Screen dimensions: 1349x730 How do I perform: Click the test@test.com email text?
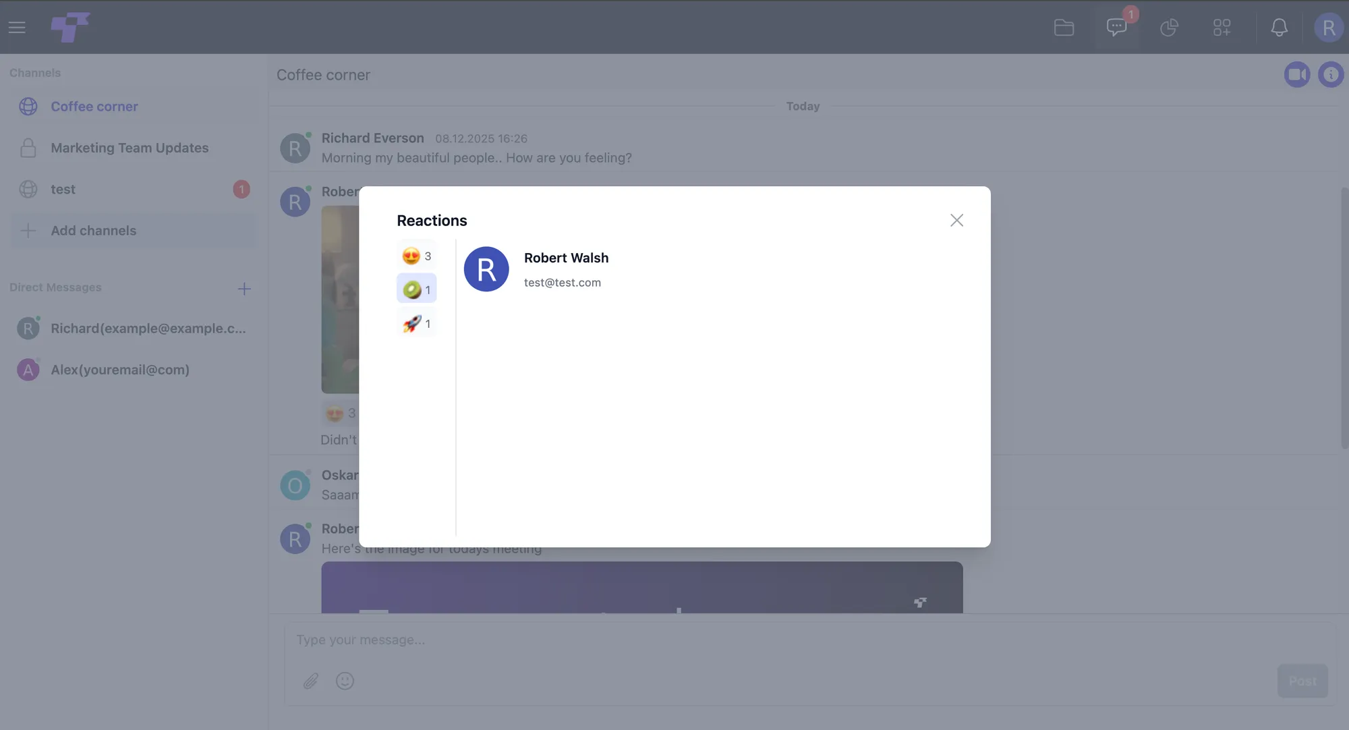(562, 283)
